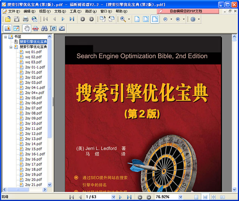Click the red glasses reading icon
Screen dimensions: 239x201
pos(35,28)
